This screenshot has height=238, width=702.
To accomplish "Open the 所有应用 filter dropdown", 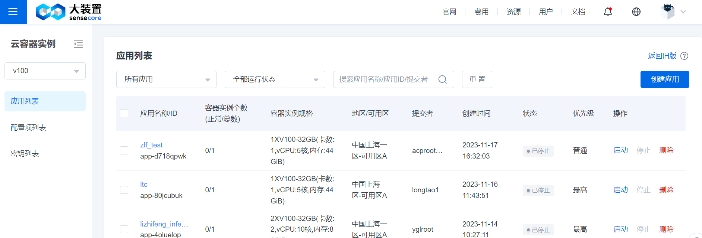I will (166, 79).
